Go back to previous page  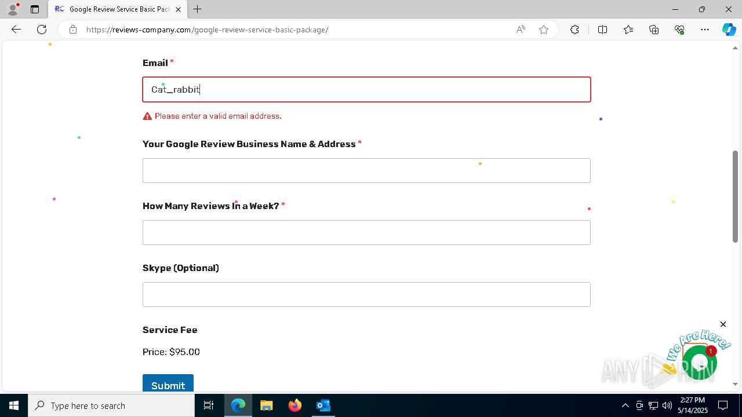tap(16, 30)
